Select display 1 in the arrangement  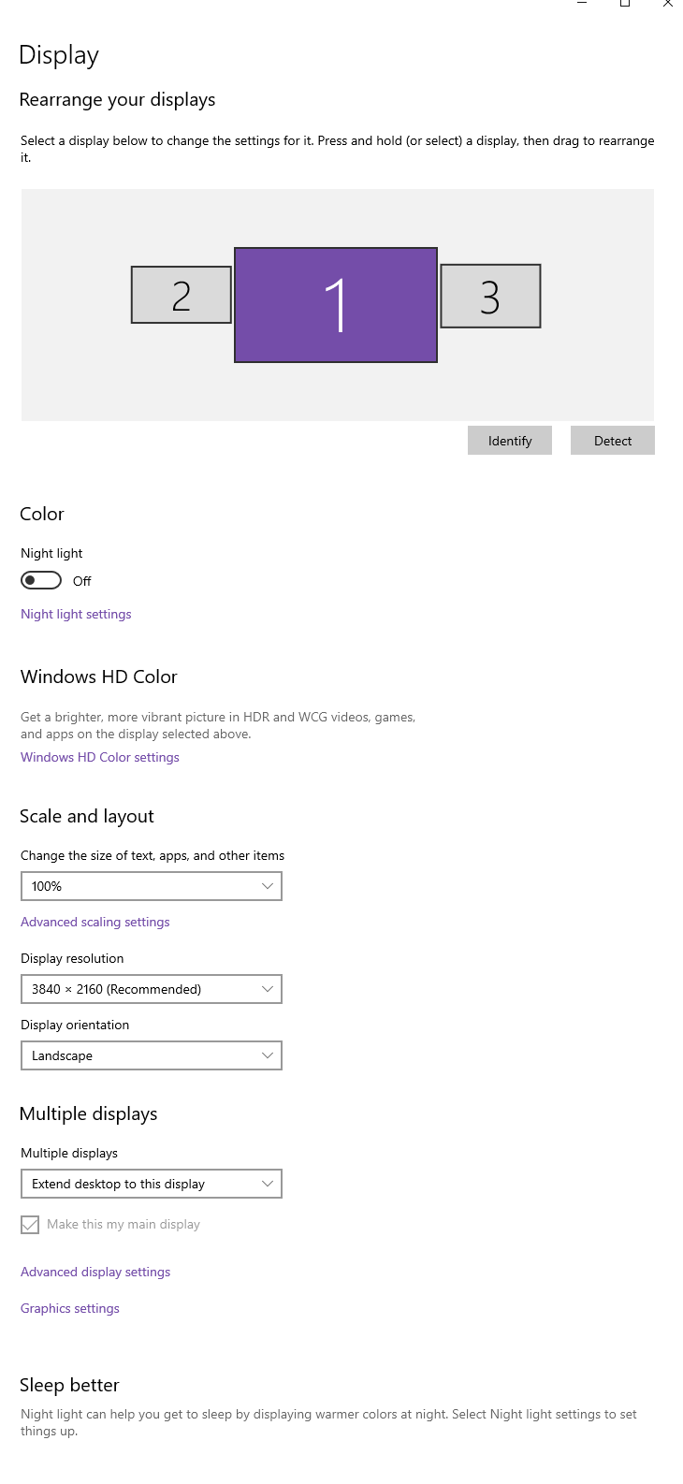[336, 305]
